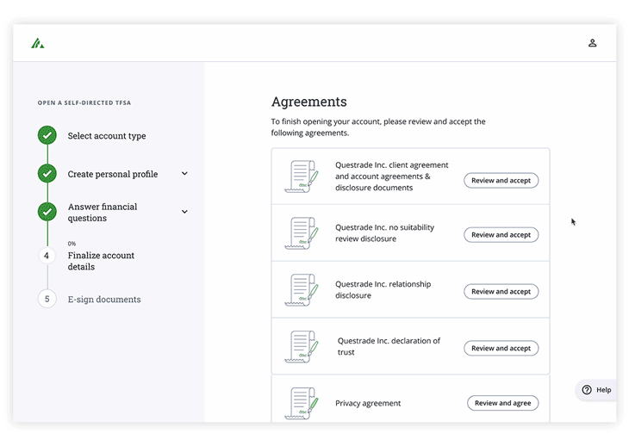The image size is (629, 446).
Task: Click document icon for declaration of trust
Action: coord(302,347)
